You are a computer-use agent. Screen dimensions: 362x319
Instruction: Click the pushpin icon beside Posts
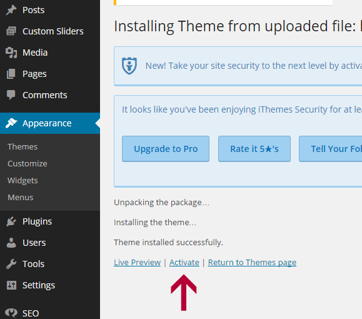click(x=11, y=10)
